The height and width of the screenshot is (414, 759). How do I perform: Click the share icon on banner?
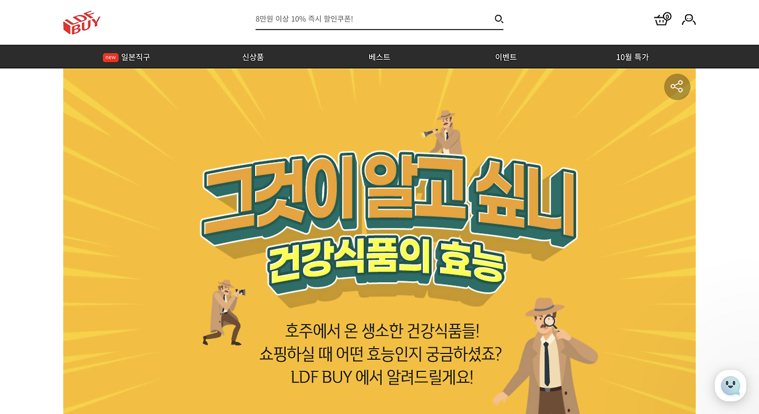click(677, 87)
